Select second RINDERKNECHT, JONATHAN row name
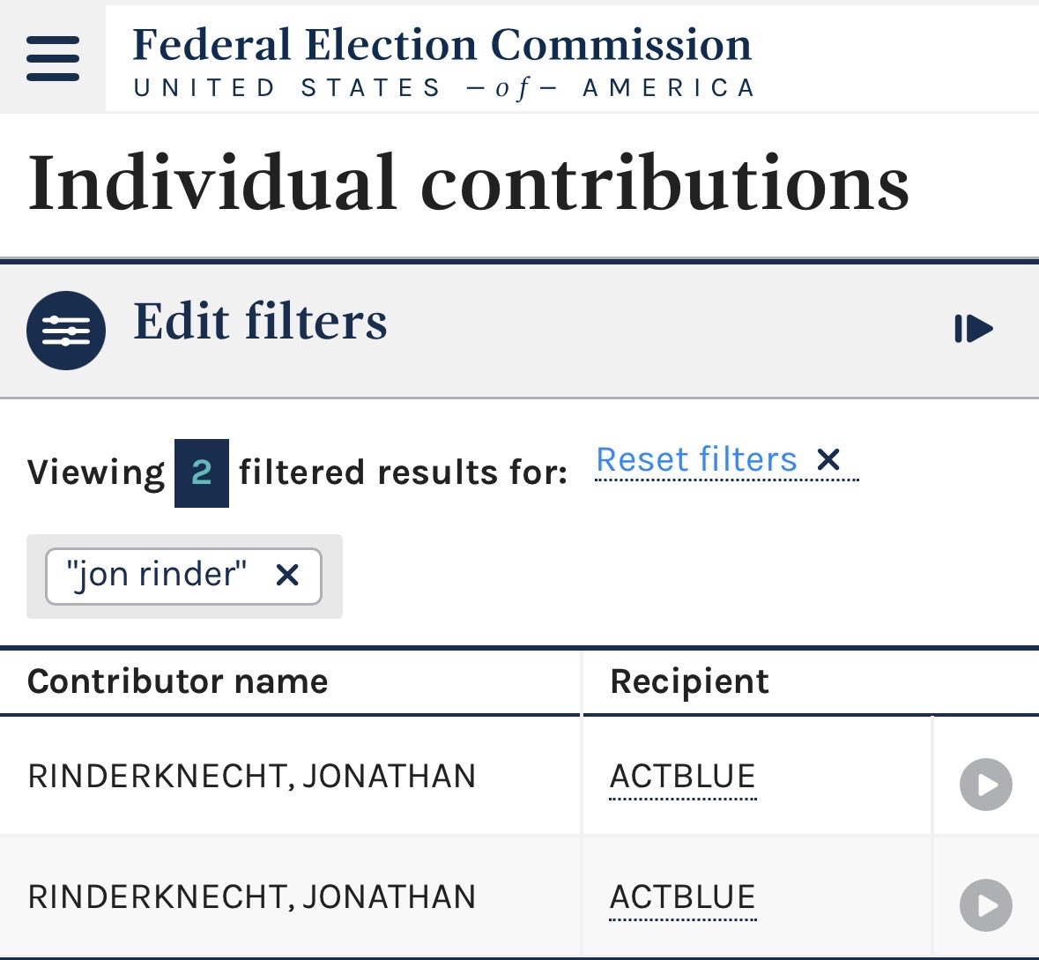 tap(252, 897)
